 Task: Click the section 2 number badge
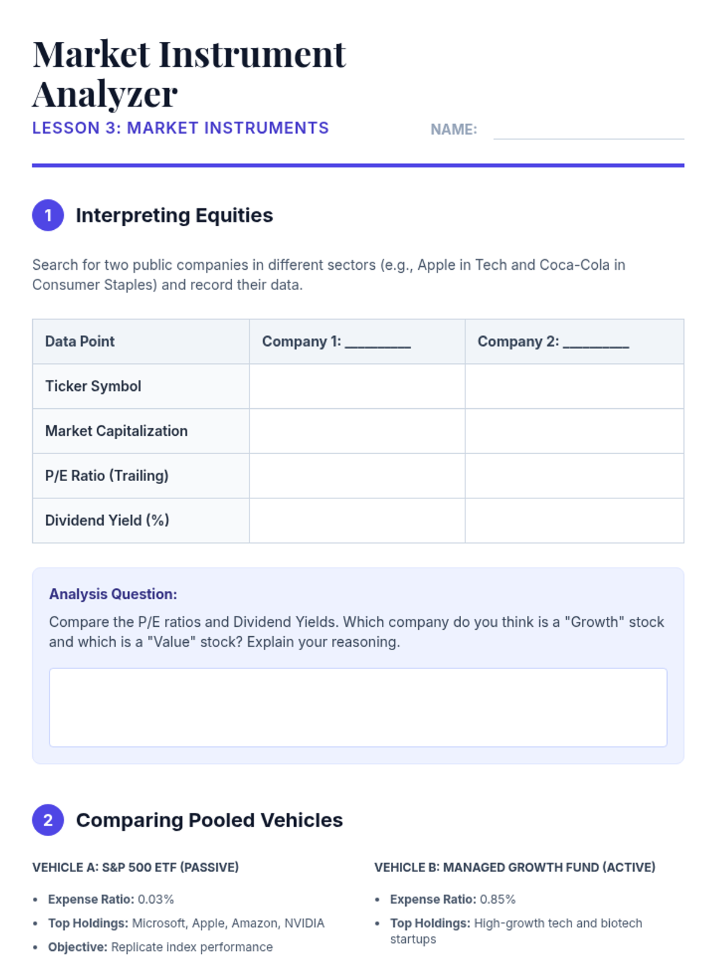click(x=48, y=820)
